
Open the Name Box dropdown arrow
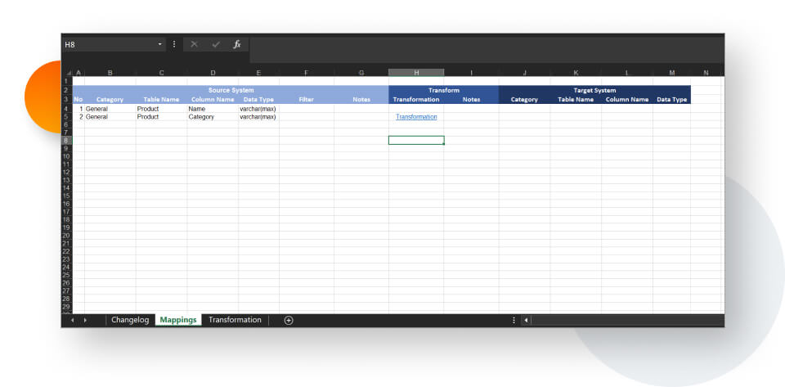pos(161,44)
